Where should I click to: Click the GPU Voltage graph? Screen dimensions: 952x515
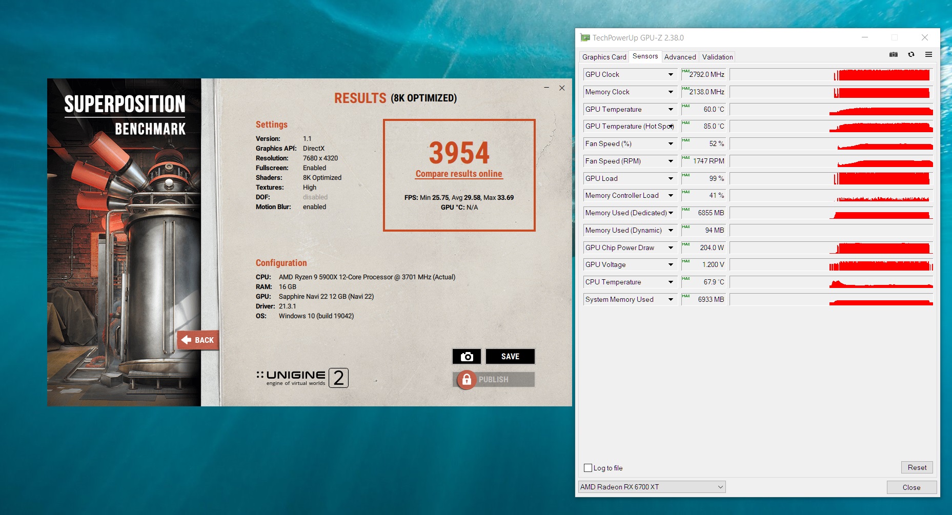[x=831, y=264]
